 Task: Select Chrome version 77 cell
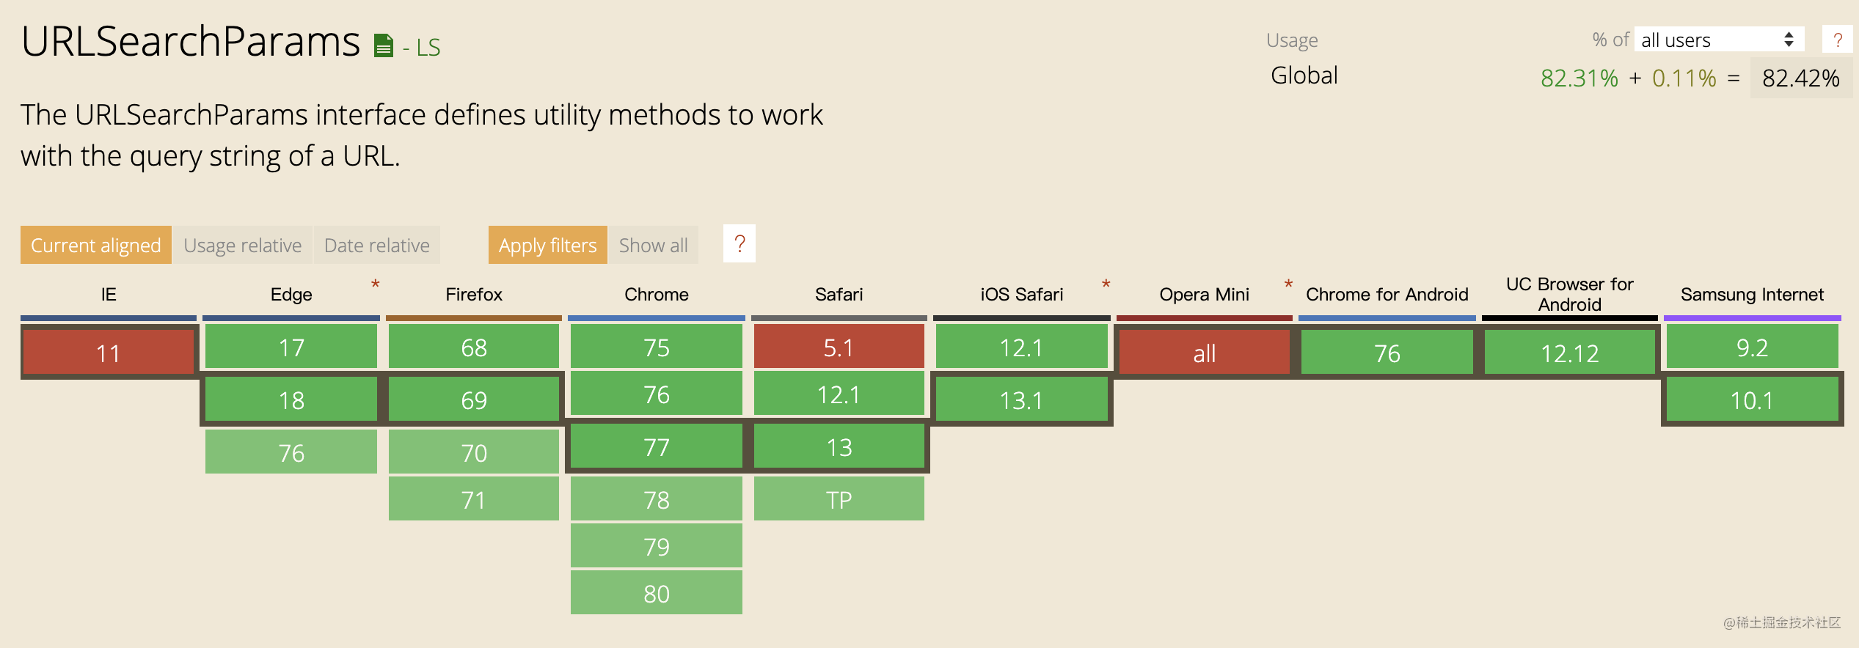(657, 446)
